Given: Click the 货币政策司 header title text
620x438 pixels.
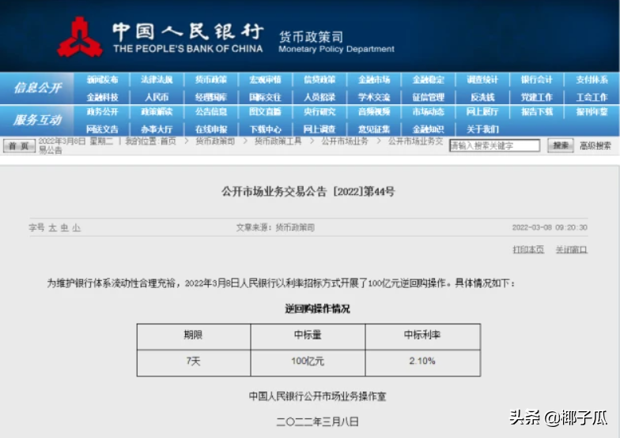Looking at the screenshot, I should click(312, 36).
